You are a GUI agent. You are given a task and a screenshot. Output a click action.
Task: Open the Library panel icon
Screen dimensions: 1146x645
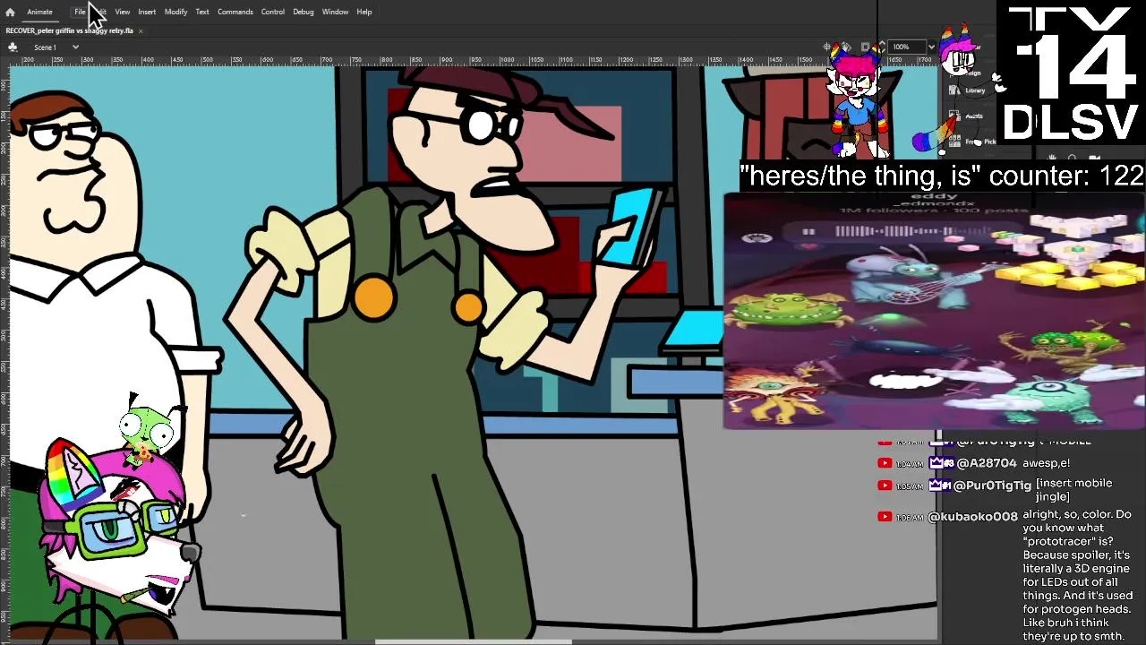(954, 90)
